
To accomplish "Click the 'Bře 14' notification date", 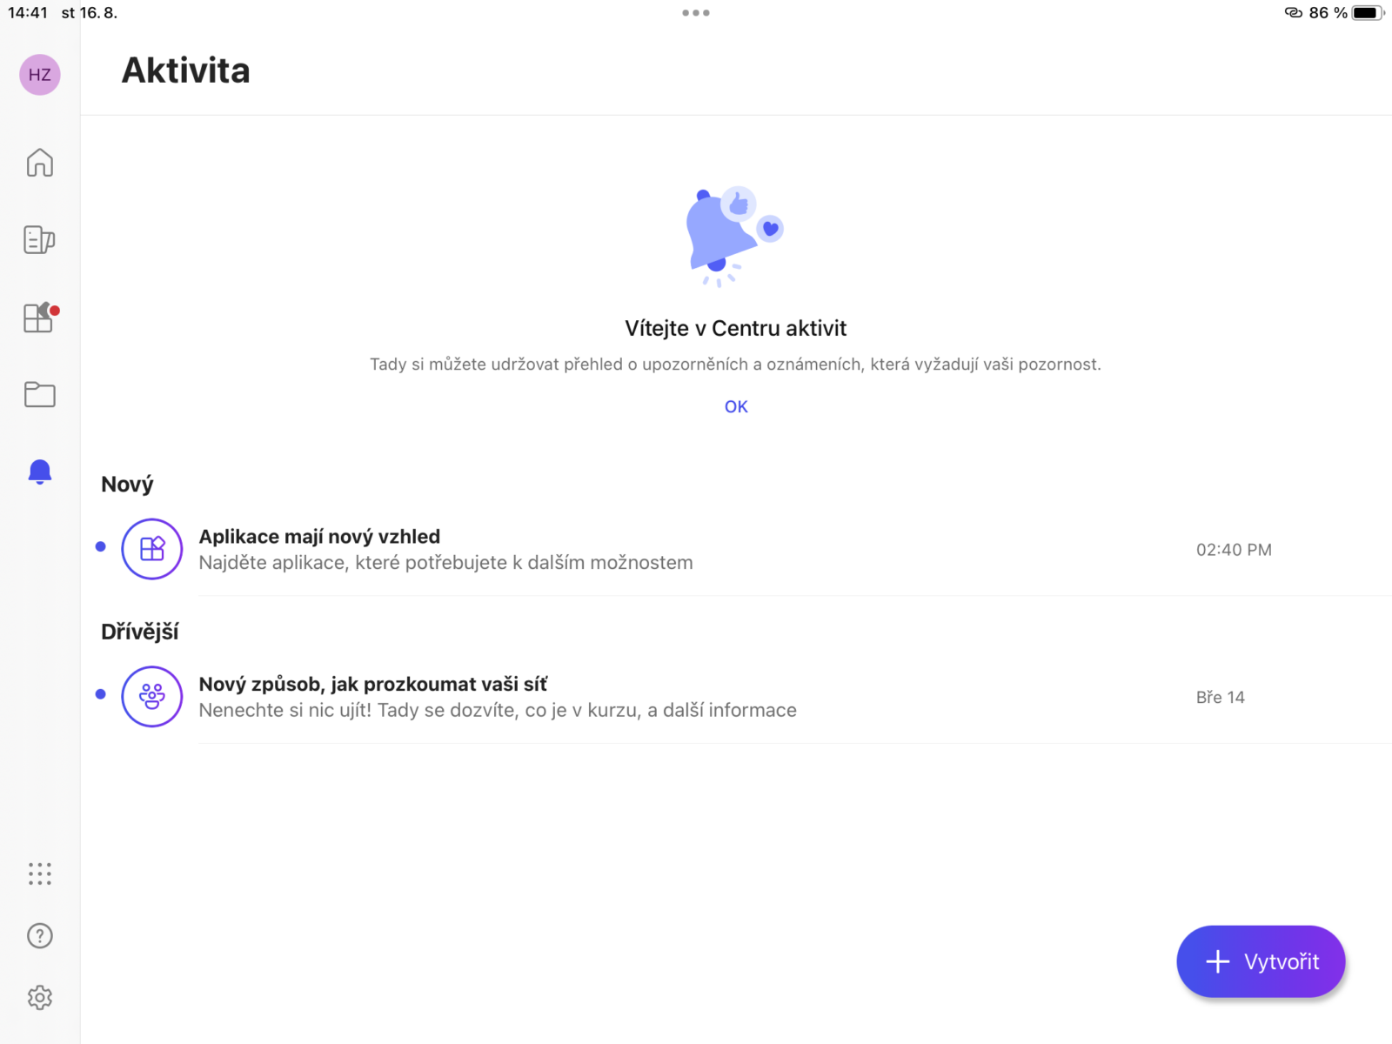I will tap(1220, 698).
